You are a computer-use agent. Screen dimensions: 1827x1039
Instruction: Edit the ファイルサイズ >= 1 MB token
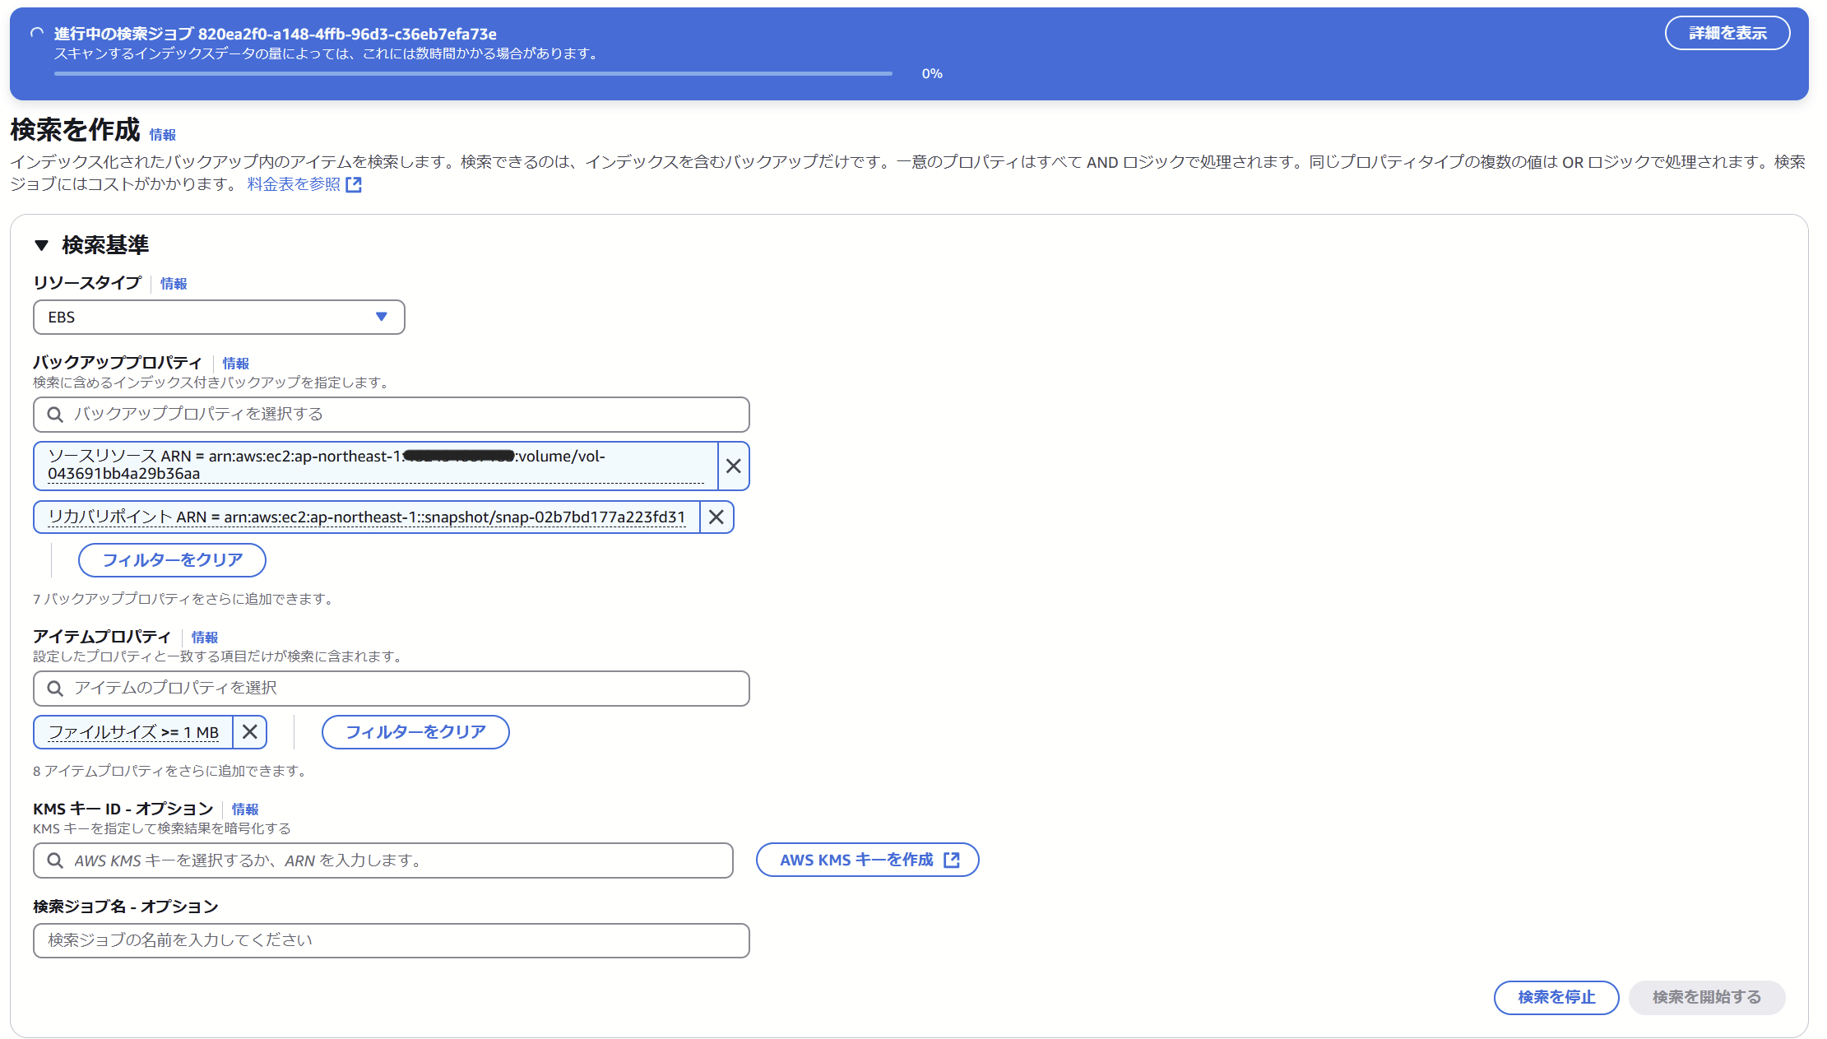pos(133,732)
